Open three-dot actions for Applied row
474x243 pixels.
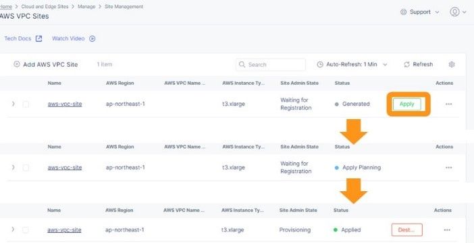[x=447, y=230]
